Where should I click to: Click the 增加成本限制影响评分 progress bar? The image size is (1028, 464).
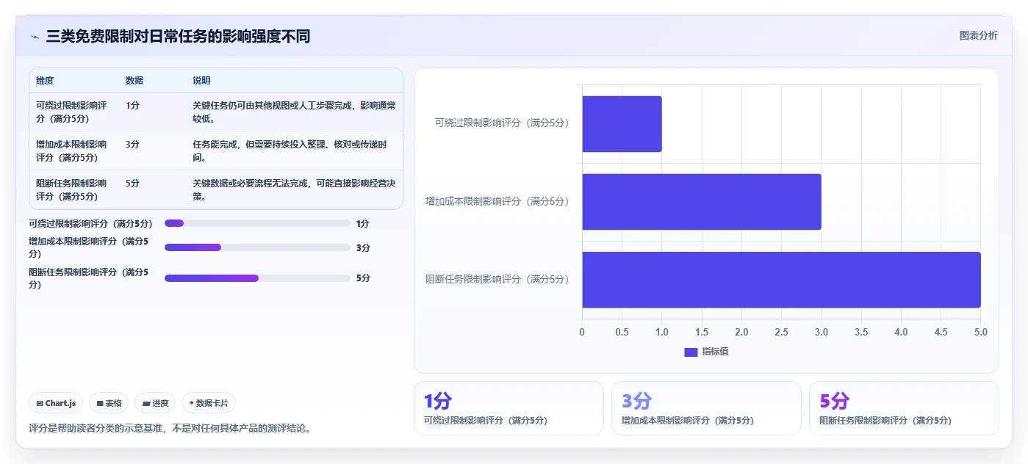257,247
